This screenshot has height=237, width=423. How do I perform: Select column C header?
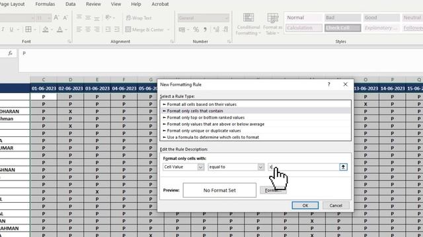click(44, 80)
